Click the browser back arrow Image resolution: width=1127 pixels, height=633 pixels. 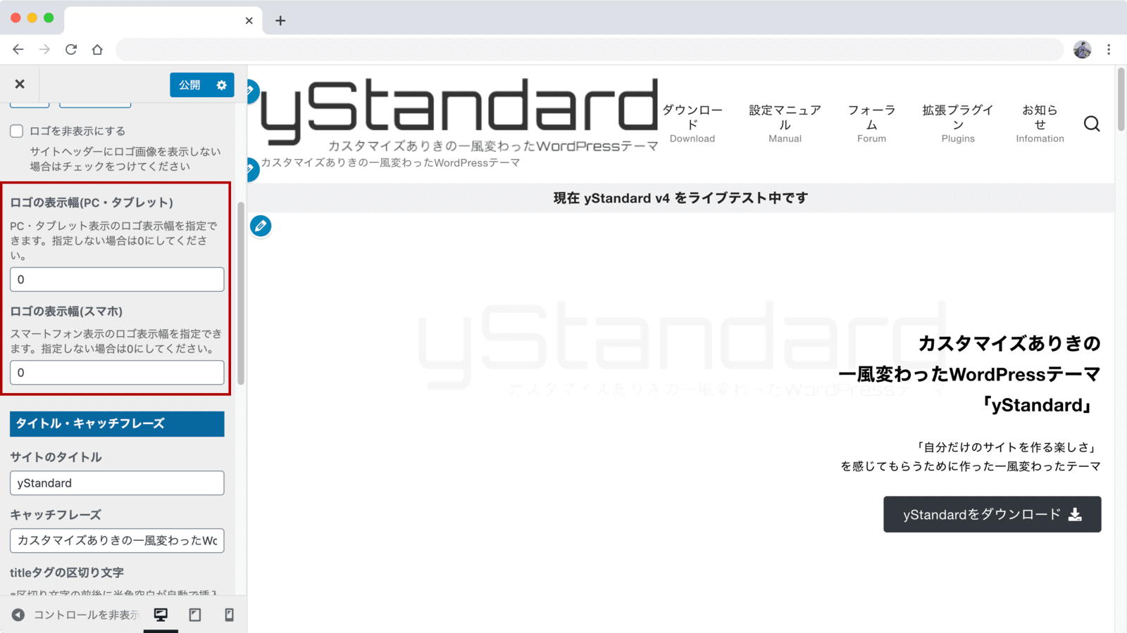pos(18,49)
